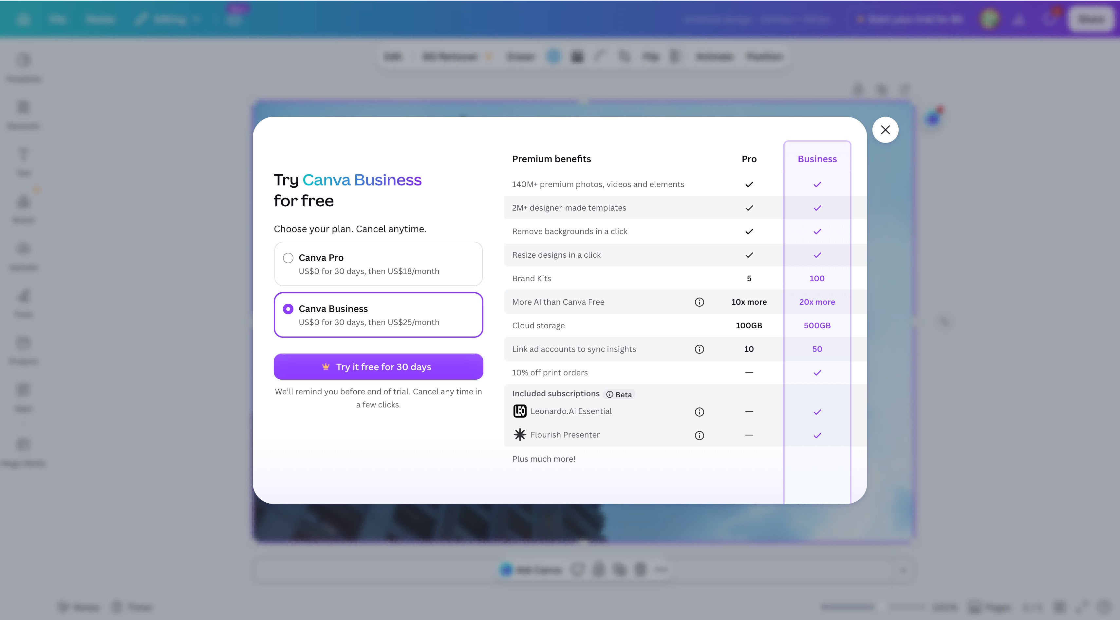Click the "100GB" cloud storage value

[749, 326]
